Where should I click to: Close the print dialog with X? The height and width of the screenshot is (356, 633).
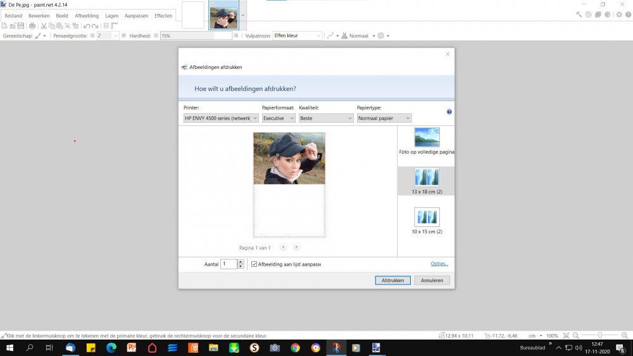coord(448,54)
